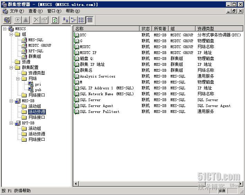Click the 资源 folder icon in tree
Image resolution: width=245 pixels, height=195 pixels.
click(18, 62)
